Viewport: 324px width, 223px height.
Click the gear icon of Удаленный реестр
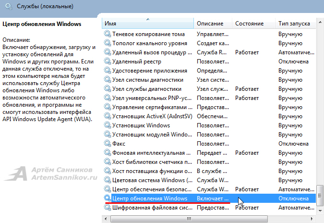coord(107,61)
